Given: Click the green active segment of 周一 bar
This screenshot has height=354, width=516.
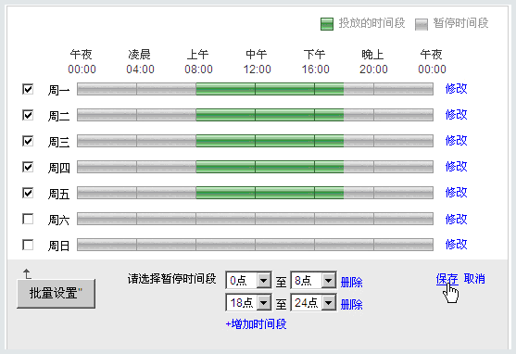Looking at the screenshot, I should pos(270,89).
